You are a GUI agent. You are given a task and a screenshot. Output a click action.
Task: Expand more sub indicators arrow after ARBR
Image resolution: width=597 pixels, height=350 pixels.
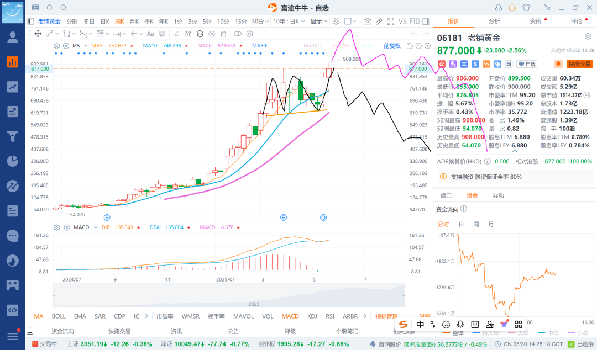[x=365, y=316]
